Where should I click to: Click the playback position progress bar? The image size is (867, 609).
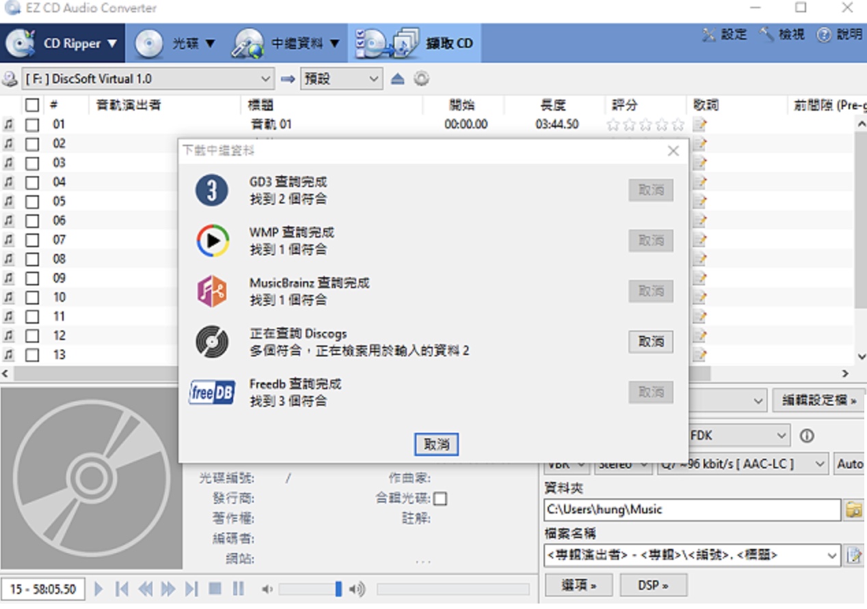pos(453,589)
